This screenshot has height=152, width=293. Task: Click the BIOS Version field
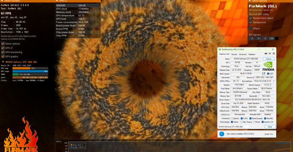coord(246,74)
